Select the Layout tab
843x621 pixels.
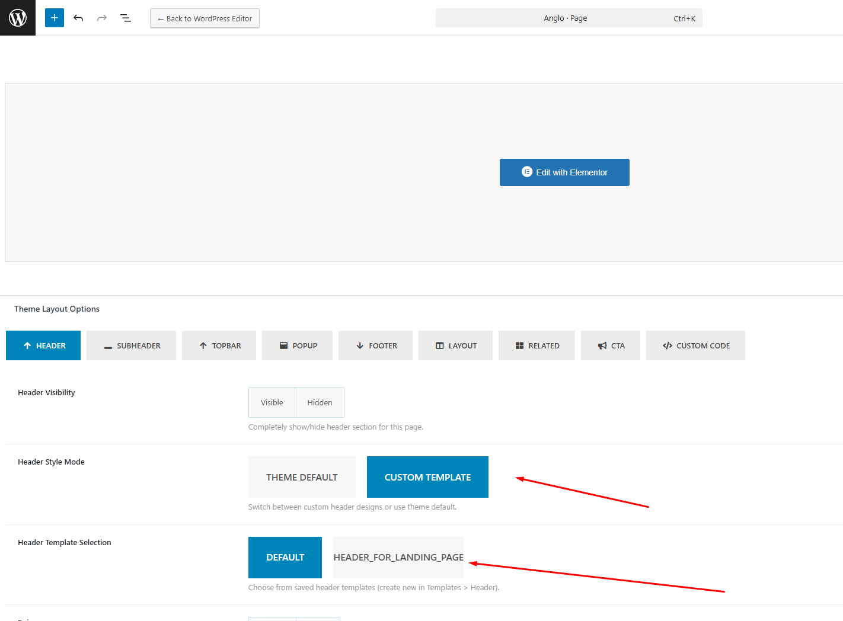point(455,345)
